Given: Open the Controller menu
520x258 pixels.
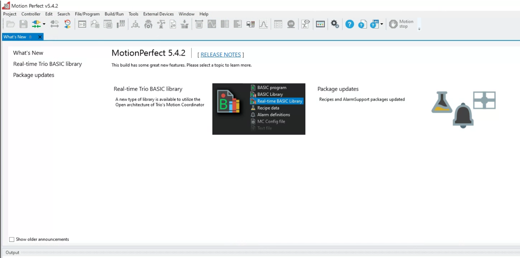Looking at the screenshot, I should click(x=31, y=14).
